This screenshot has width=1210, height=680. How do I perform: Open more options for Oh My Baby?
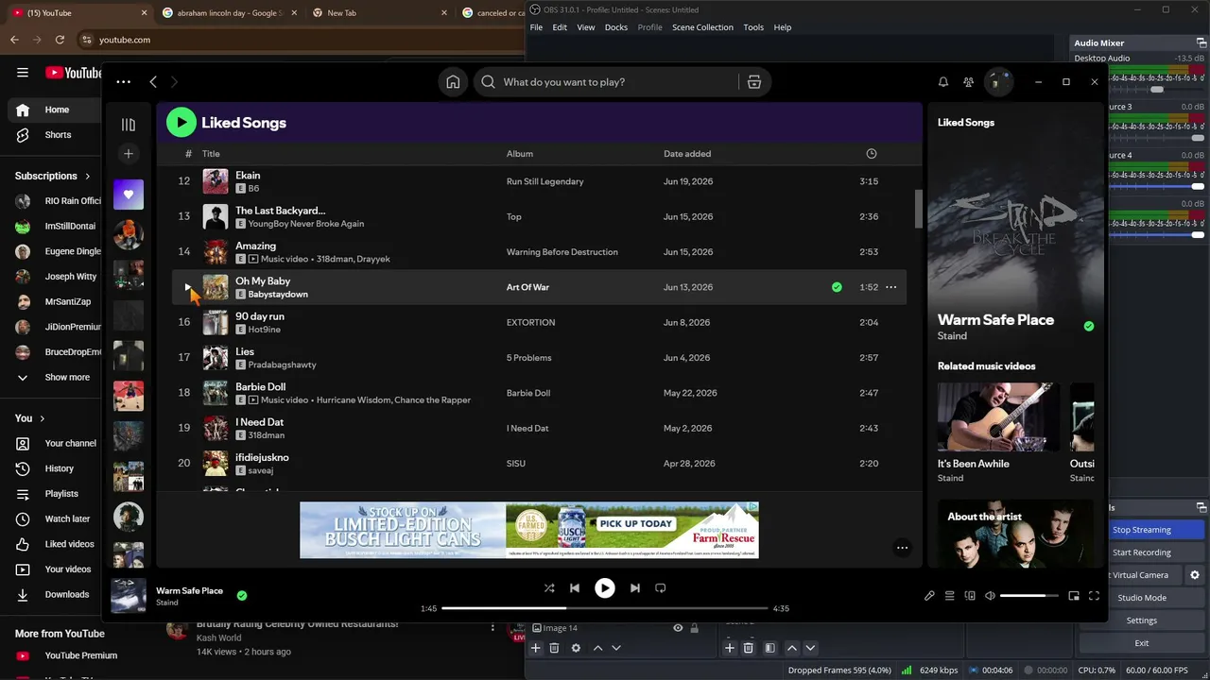click(x=890, y=287)
